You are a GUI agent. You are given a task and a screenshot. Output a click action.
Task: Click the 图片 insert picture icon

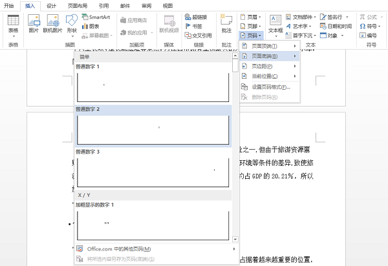point(34,24)
